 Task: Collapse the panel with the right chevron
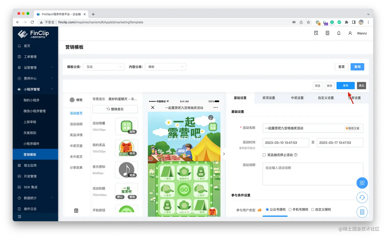pos(224,154)
